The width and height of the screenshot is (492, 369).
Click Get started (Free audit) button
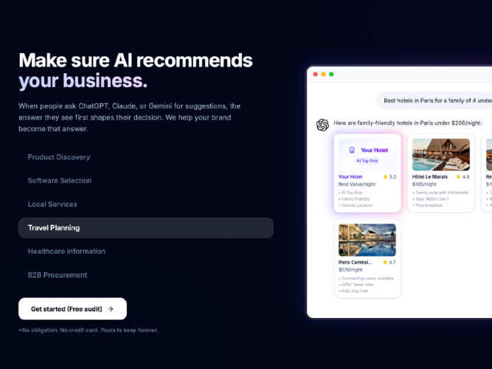(x=72, y=308)
